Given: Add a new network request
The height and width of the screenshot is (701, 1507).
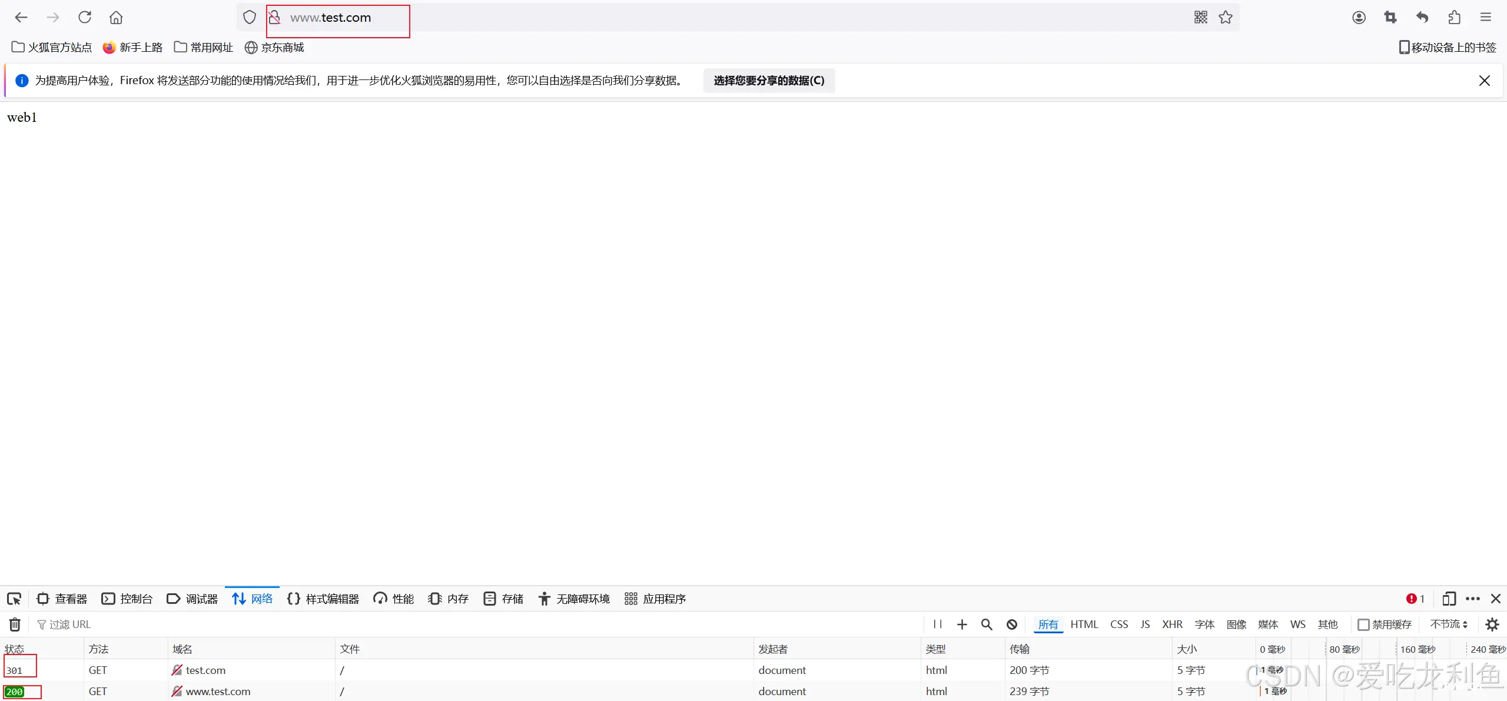Looking at the screenshot, I should point(962,624).
